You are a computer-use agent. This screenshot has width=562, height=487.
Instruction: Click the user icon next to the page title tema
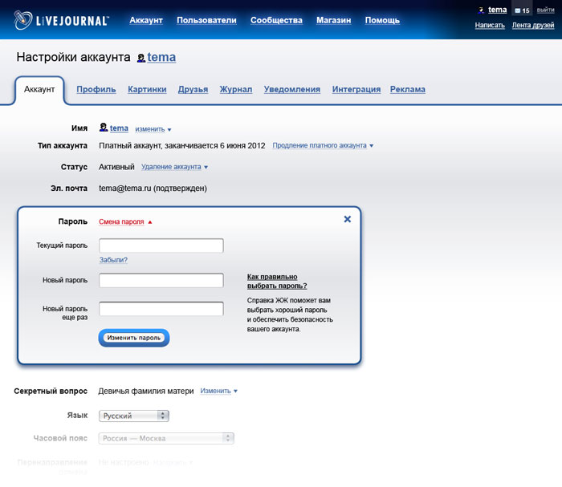click(141, 58)
